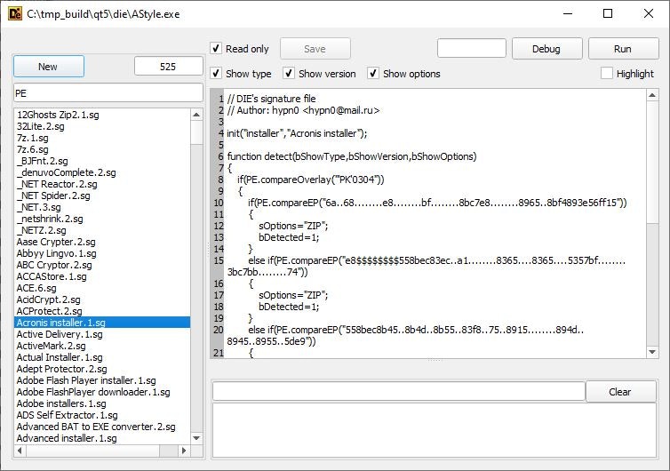Click the signature list horizontal scrollbar thumb
670x471 pixels.
tap(92, 451)
